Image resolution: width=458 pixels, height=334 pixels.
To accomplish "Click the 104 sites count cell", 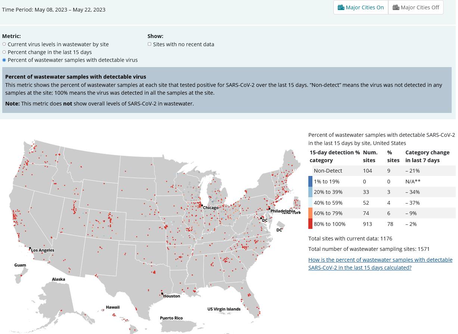I will pyautogui.click(x=367, y=171).
